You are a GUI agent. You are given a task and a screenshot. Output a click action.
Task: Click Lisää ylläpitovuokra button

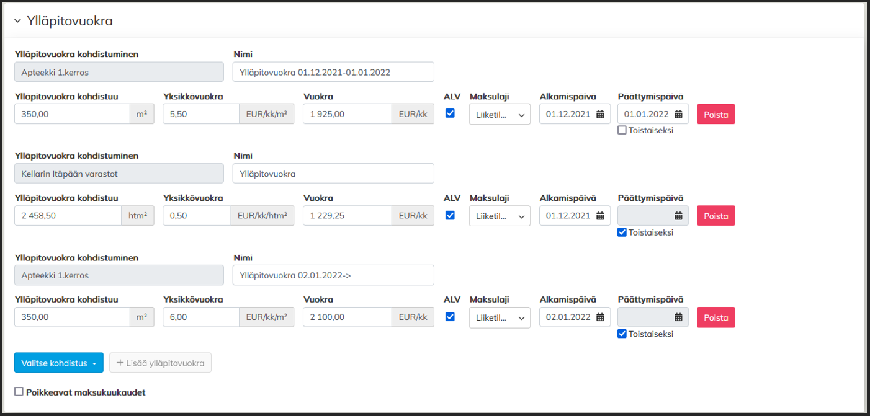tap(160, 363)
